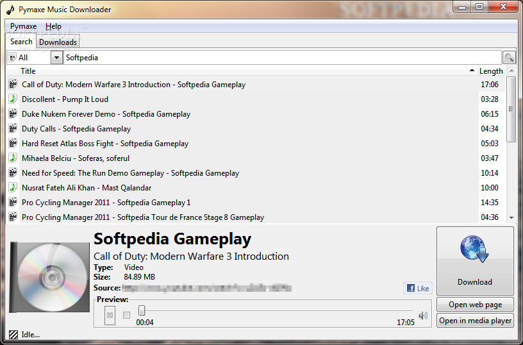Image resolution: width=523 pixels, height=345 pixels.
Task: Select Hard Reset Atlas Boss Fight row
Action: [256, 144]
